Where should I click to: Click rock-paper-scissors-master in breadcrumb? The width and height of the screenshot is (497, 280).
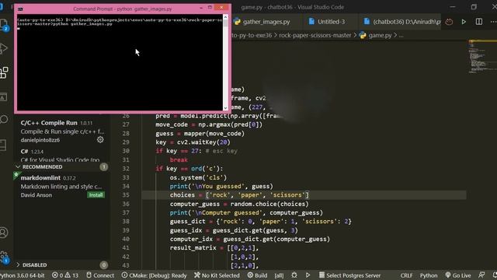[x=315, y=35]
